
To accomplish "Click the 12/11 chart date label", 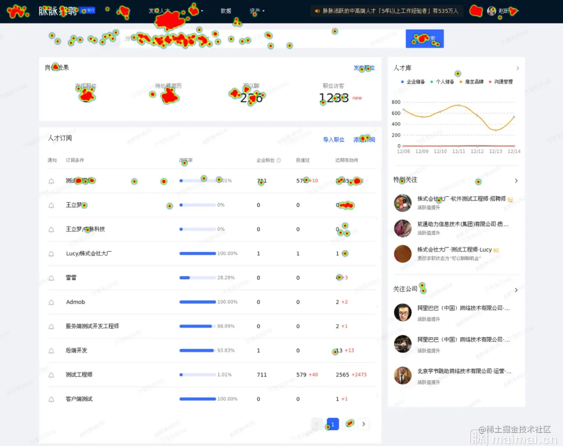I will (x=459, y=151).
